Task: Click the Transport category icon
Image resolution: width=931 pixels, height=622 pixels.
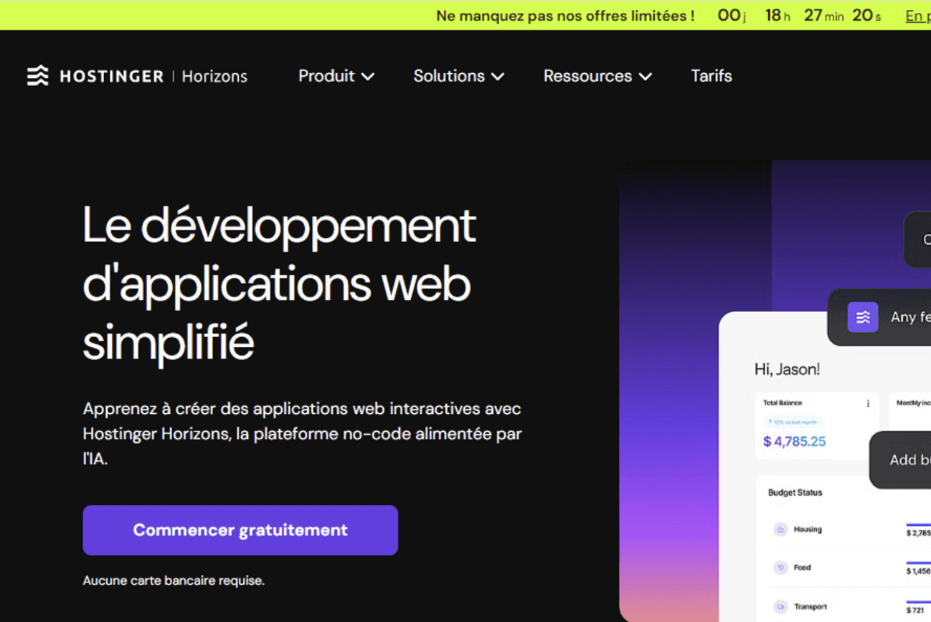Action: pos(780,606)
